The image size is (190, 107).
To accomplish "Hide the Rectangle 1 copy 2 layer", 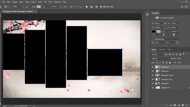I will pyautogui.click(x=153, y=75).
